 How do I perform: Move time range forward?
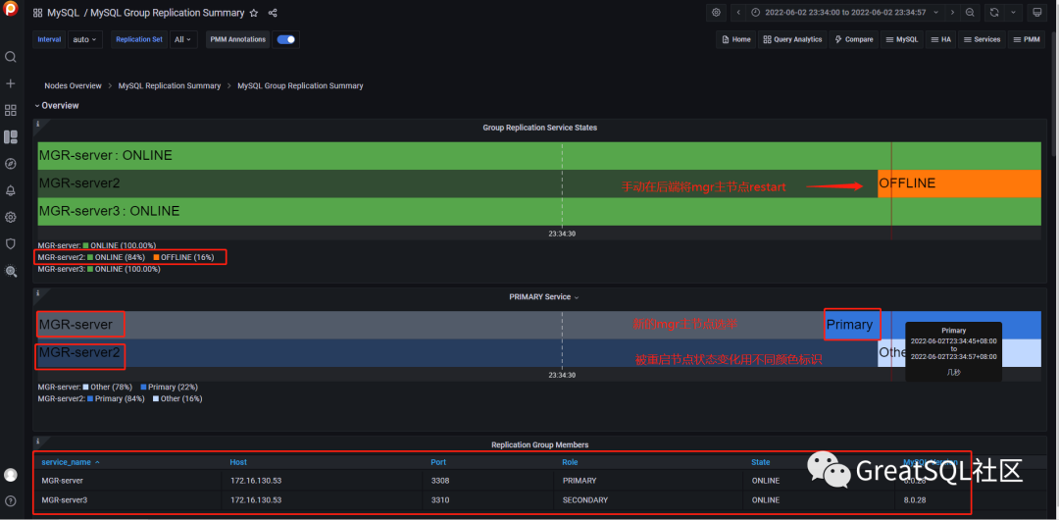click(952, 12)
